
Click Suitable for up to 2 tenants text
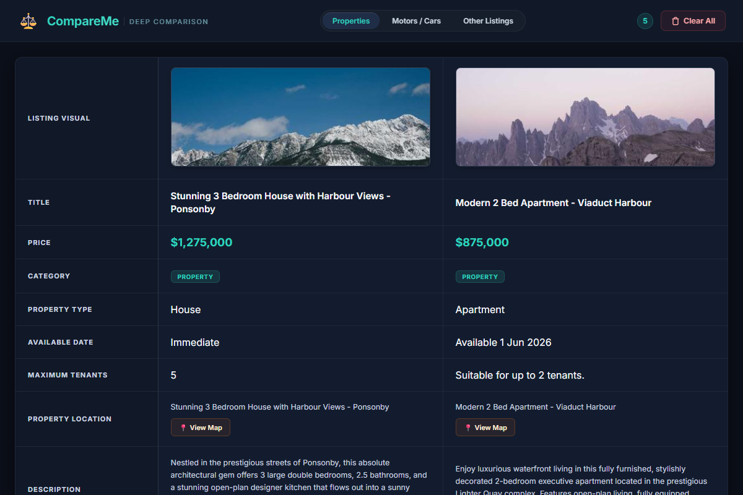520,375
